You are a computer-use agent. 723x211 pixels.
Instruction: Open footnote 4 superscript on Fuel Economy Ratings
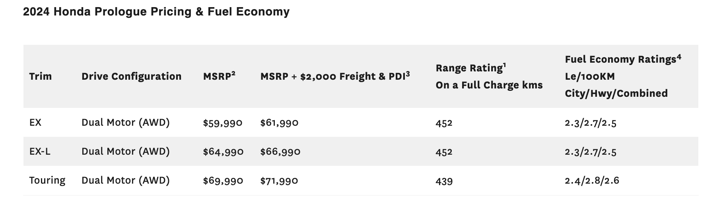click(x=678, y=57)
